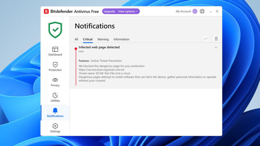Viewport: 260px width, 146px height.
Task: Click the 'now' timestamp
Action: 81,51
